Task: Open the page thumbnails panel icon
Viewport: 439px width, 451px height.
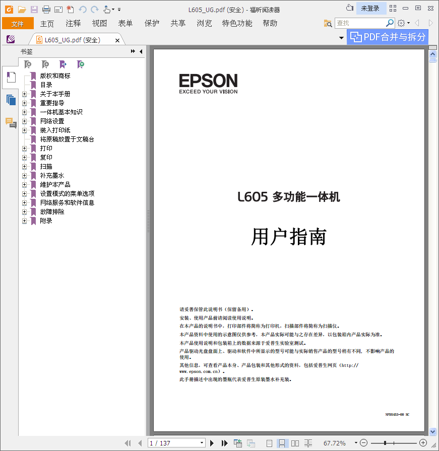Action: [x=11, y=100]
